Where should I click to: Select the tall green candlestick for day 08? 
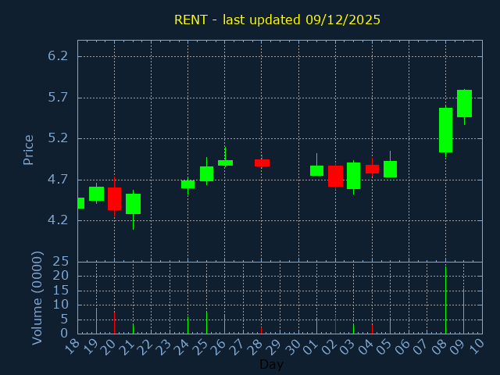click(x=445, y=130)
